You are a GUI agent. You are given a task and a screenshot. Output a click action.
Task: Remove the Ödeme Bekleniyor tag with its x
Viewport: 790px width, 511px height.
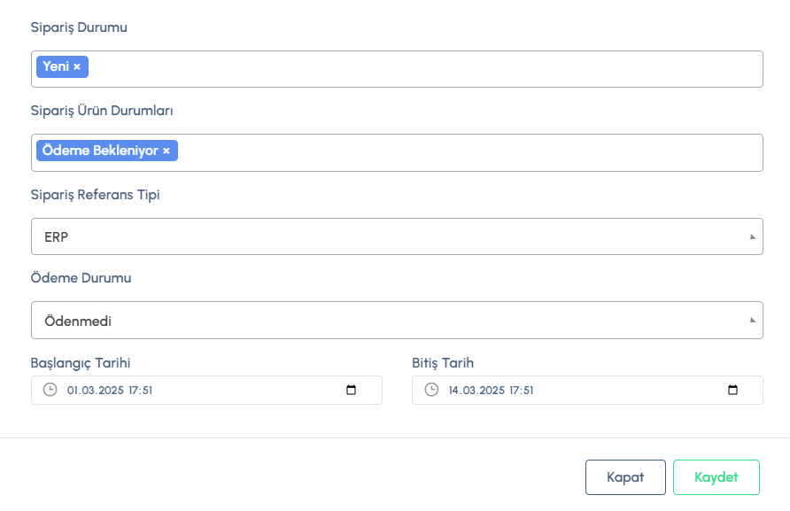tap(167, 151)
